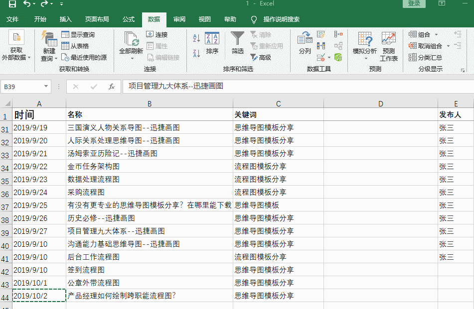This screenshot has height=309, width=474.
Task: Switch to the Formulas (公式) tab
Action: [x=129, y=19]
